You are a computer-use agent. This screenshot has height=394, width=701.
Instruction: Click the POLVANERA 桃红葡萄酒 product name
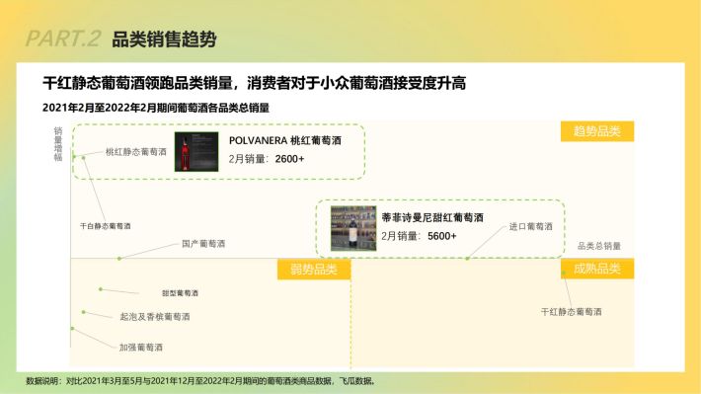coord(284,140)
